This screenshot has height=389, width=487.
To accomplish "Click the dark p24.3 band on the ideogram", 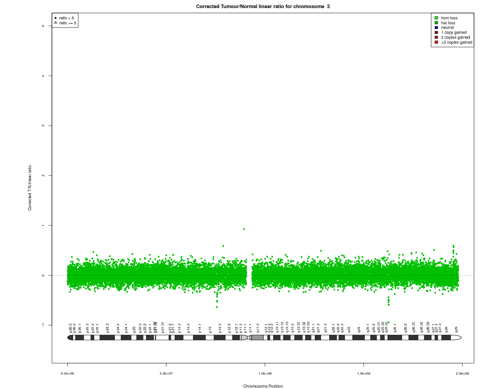I will point(107,338).
